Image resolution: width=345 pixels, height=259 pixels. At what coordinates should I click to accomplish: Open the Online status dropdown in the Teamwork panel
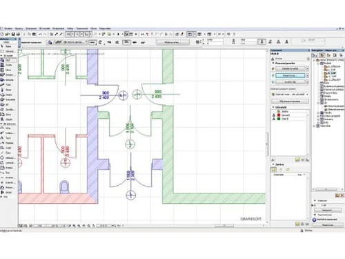pos(308,59)
